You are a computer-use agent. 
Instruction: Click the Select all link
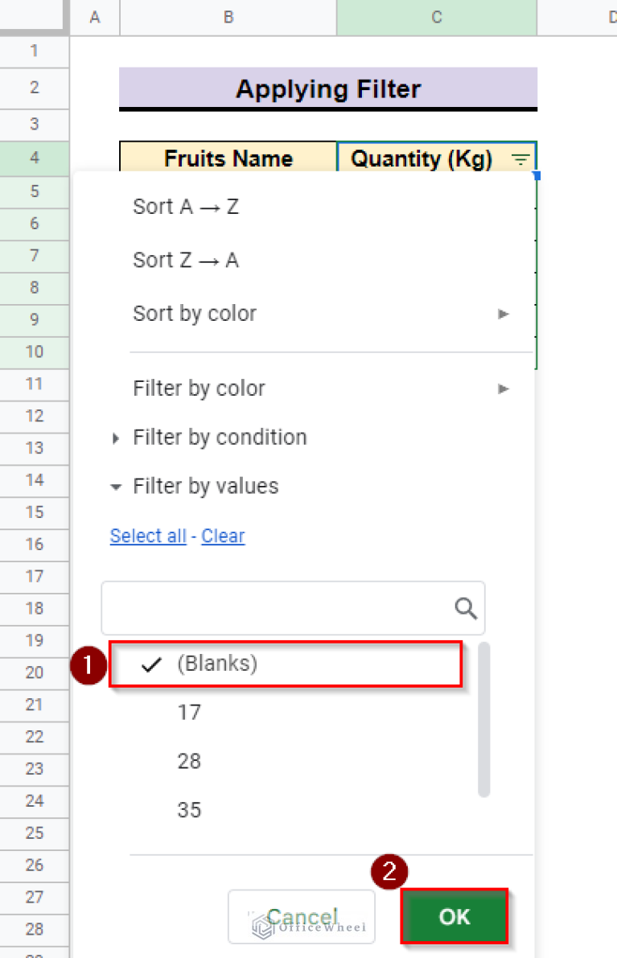[148, 536]
